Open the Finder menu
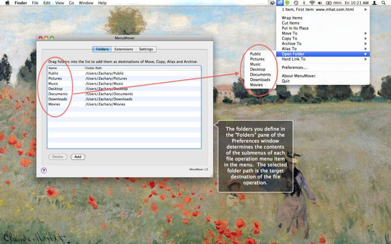Screen dimensions: 391x244 click(21, 3)
